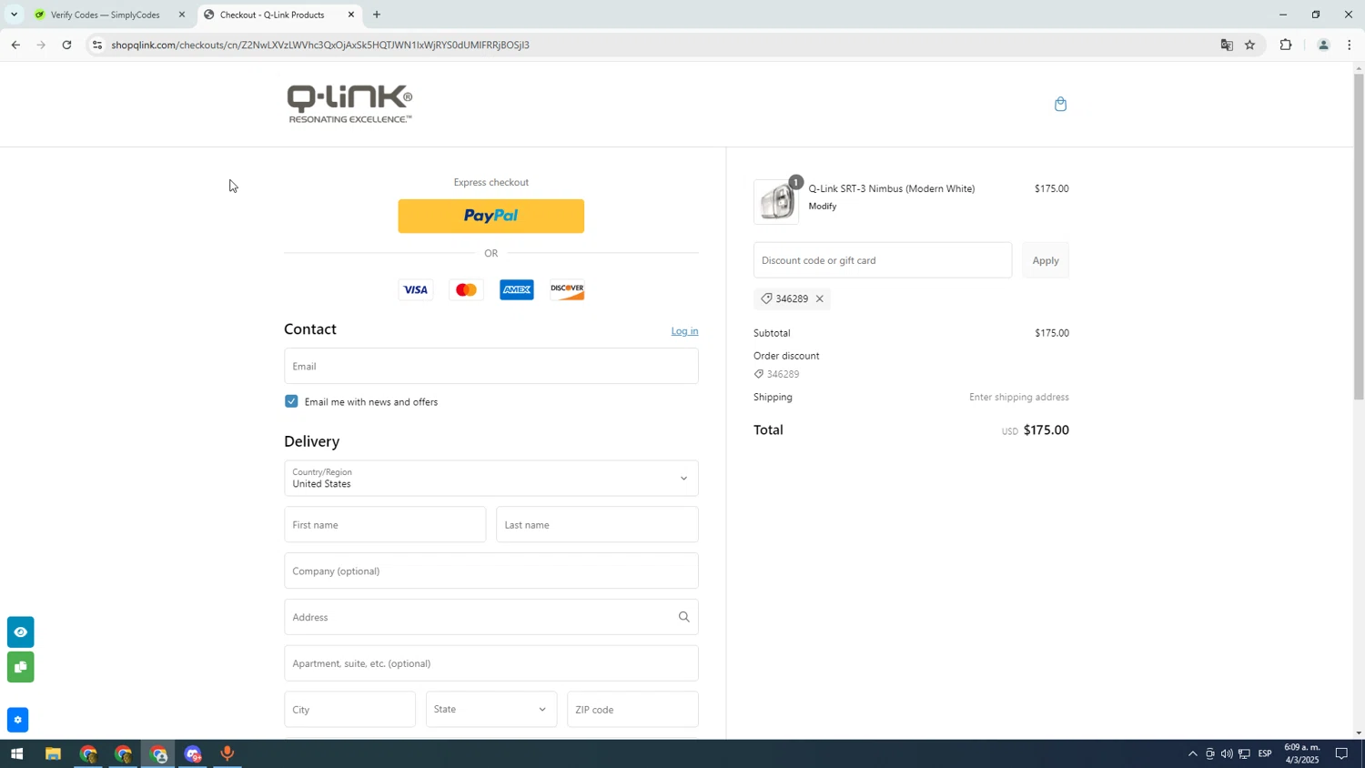
Task: Click the Q-Link logo
Action: pos(349,104)
